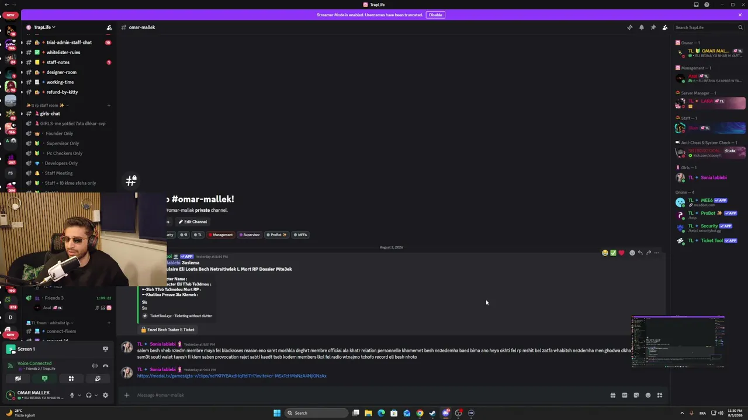Open notification settings bell icon
This screenshot has height=420, width=748.
641,27
